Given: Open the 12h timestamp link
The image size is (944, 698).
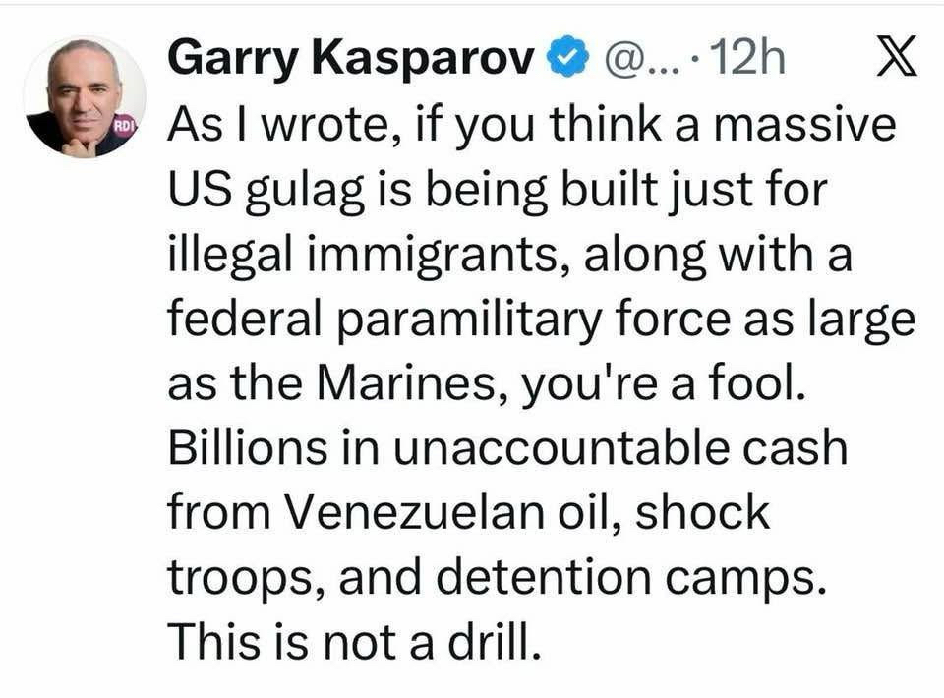Looking at the screenshot, I should point(746,58).
